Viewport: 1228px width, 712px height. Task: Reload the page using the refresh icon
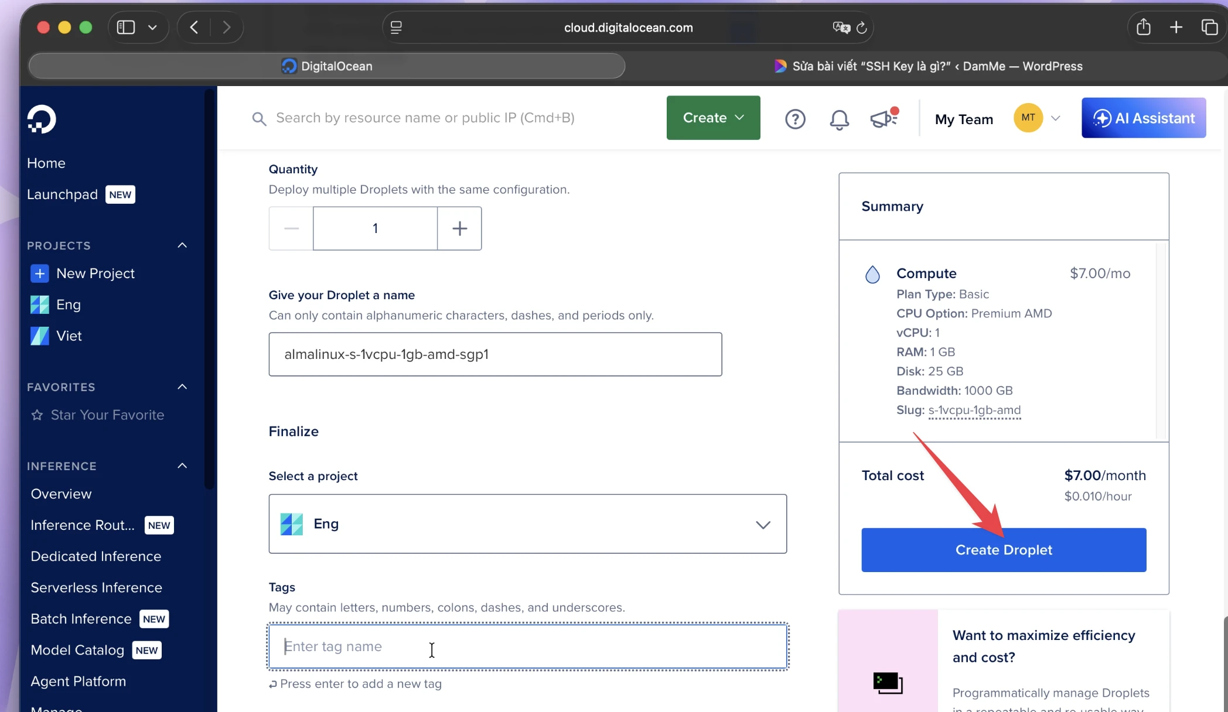[861, 28]
